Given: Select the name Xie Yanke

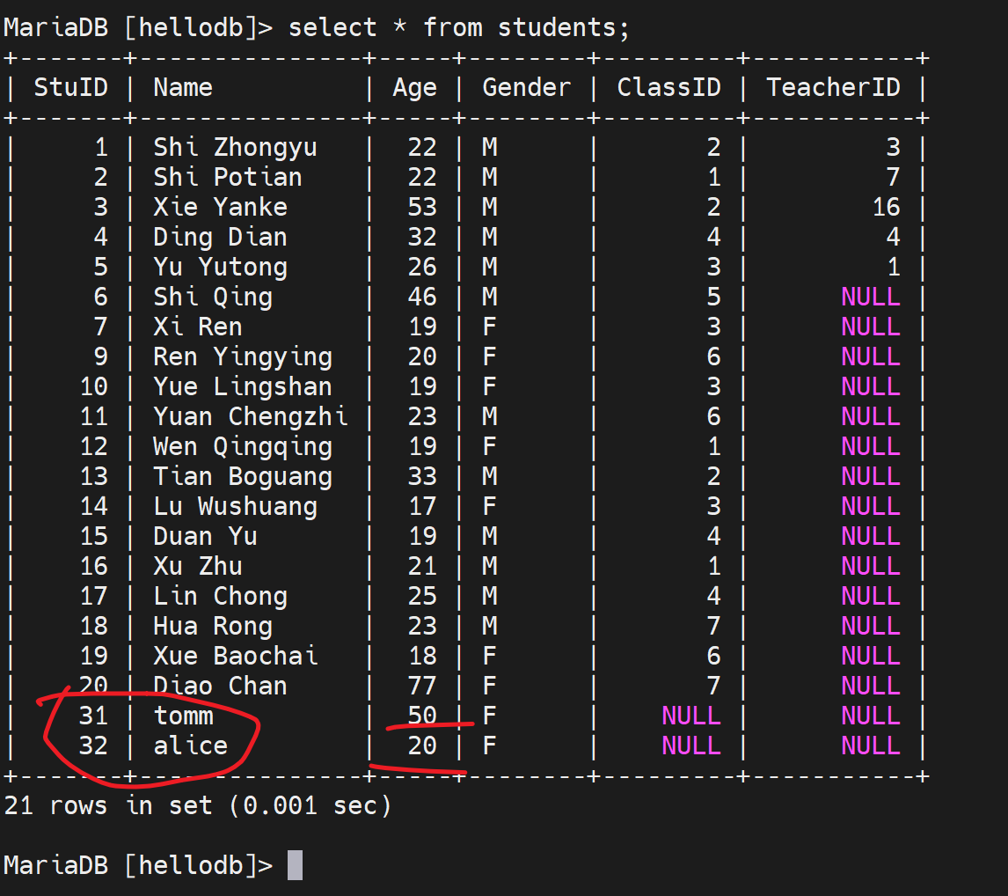Looking at the screenshot, I should pos(220,207).
